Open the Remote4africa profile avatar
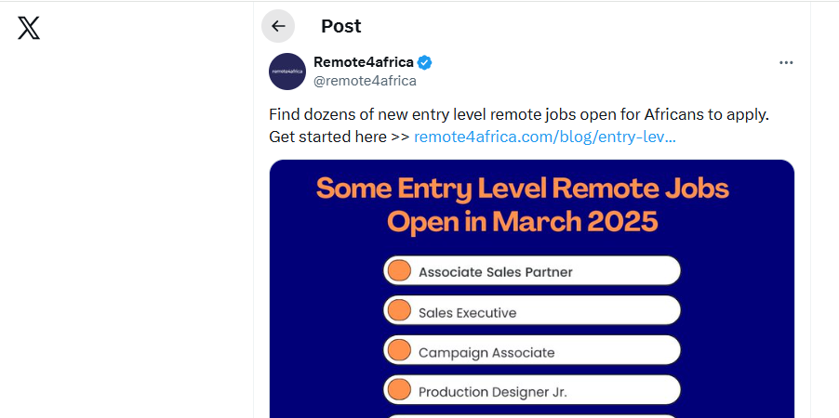The width and height of the screenshot is (839, 418). [287, 72]
